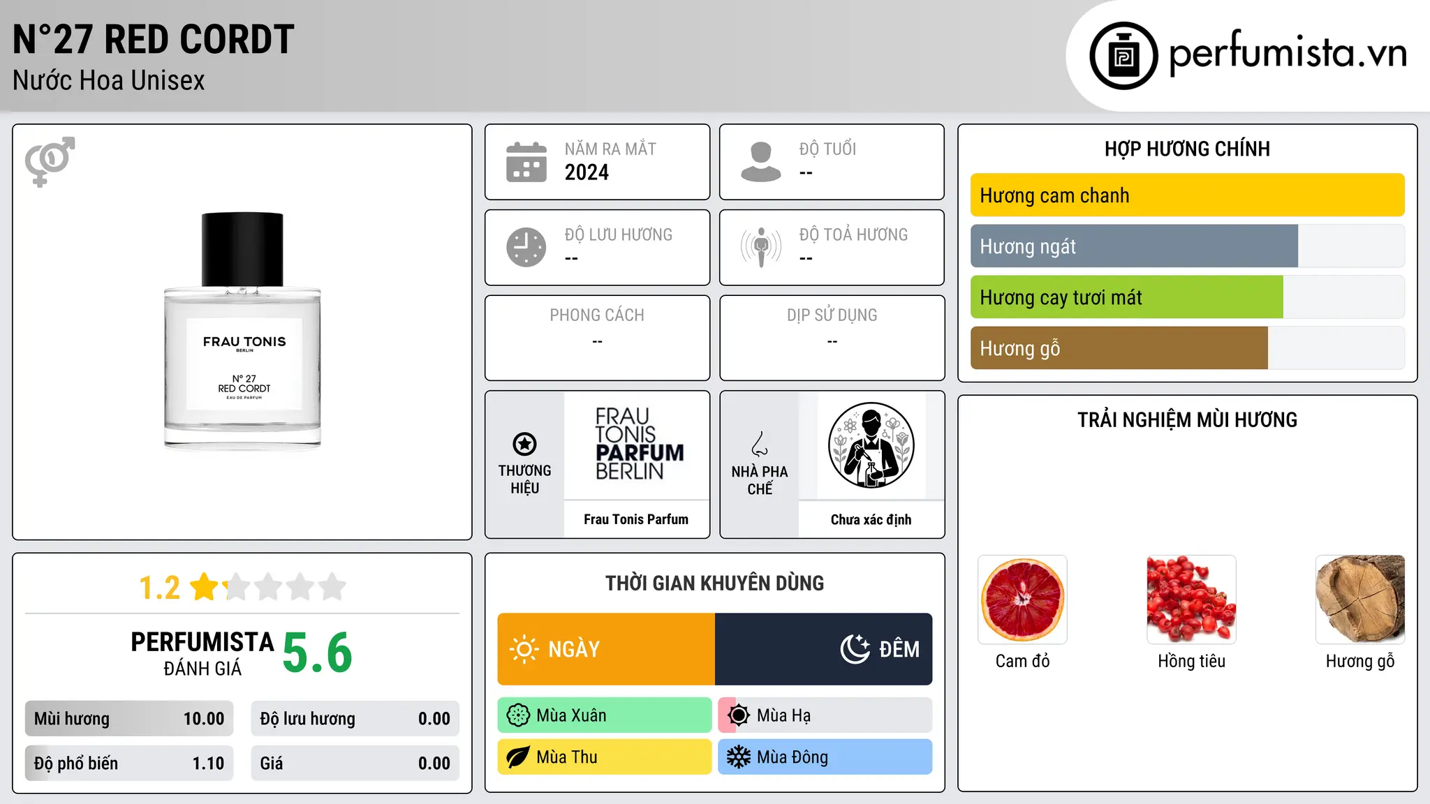
Task: Click the snowflake icon for Mùa Đông
Action: 739,757
